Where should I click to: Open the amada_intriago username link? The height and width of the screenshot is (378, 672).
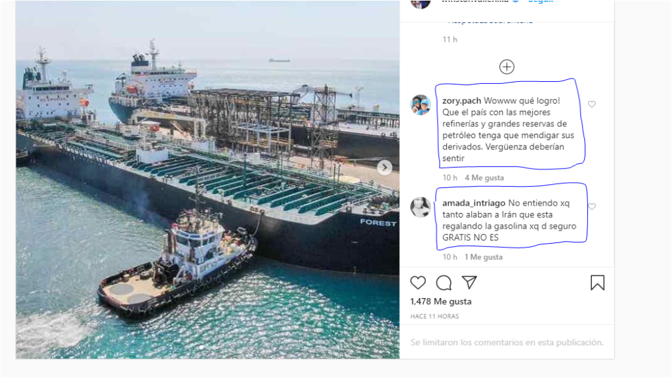(474, 203)
